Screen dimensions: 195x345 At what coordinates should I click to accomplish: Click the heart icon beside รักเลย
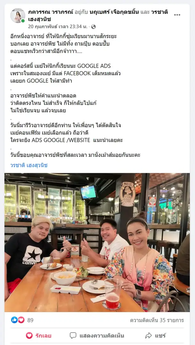(x=29, y=335)
